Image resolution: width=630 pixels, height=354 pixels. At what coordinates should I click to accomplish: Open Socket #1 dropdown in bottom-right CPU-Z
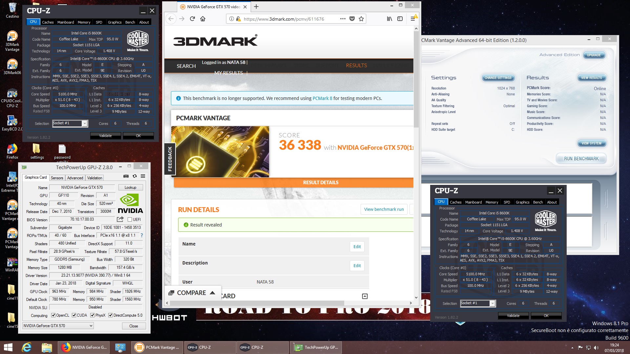tap(493, 304)
